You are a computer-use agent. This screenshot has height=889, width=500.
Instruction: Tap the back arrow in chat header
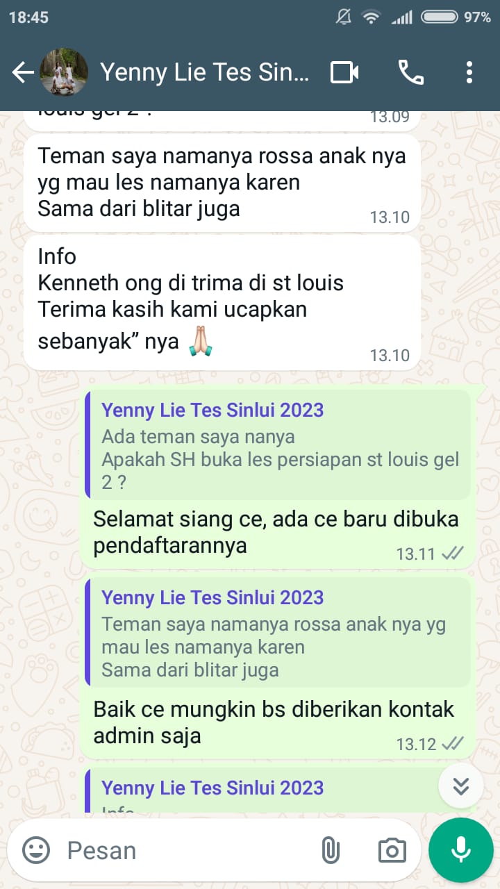(22, 72)
